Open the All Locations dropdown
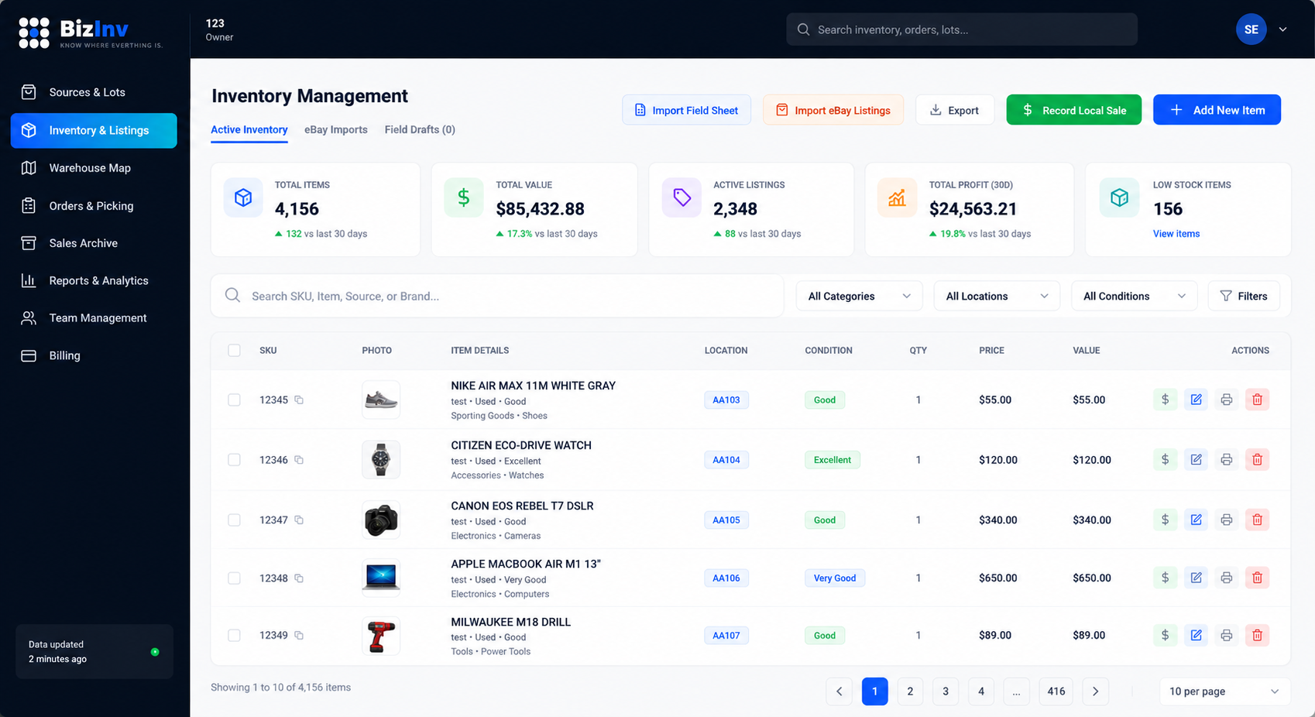This screenshot has height=717, width=1315. pos(997,296)
